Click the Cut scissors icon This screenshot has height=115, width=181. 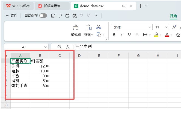(99, 27)
